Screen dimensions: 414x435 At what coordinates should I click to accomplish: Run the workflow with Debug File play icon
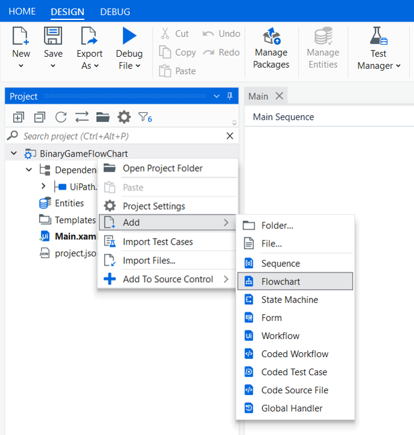click(x=129, y=36)
